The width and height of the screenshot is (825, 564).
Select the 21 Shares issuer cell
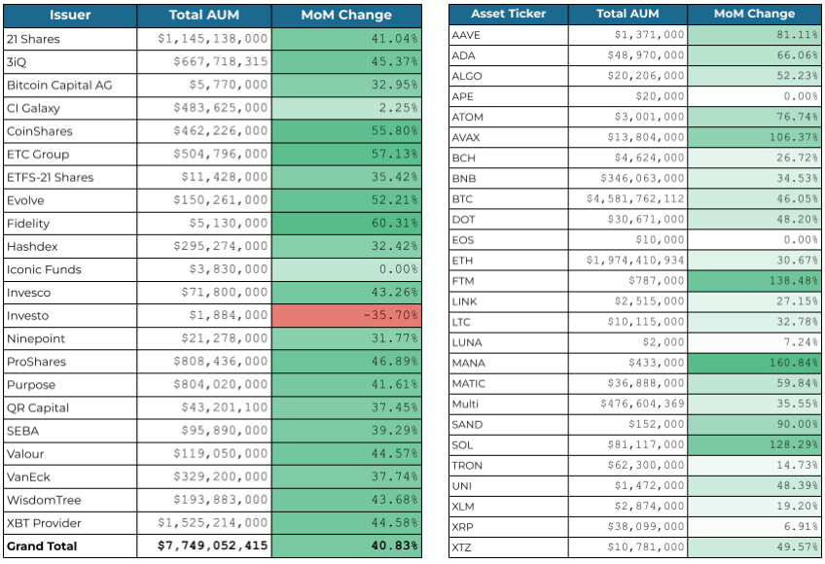70,39
